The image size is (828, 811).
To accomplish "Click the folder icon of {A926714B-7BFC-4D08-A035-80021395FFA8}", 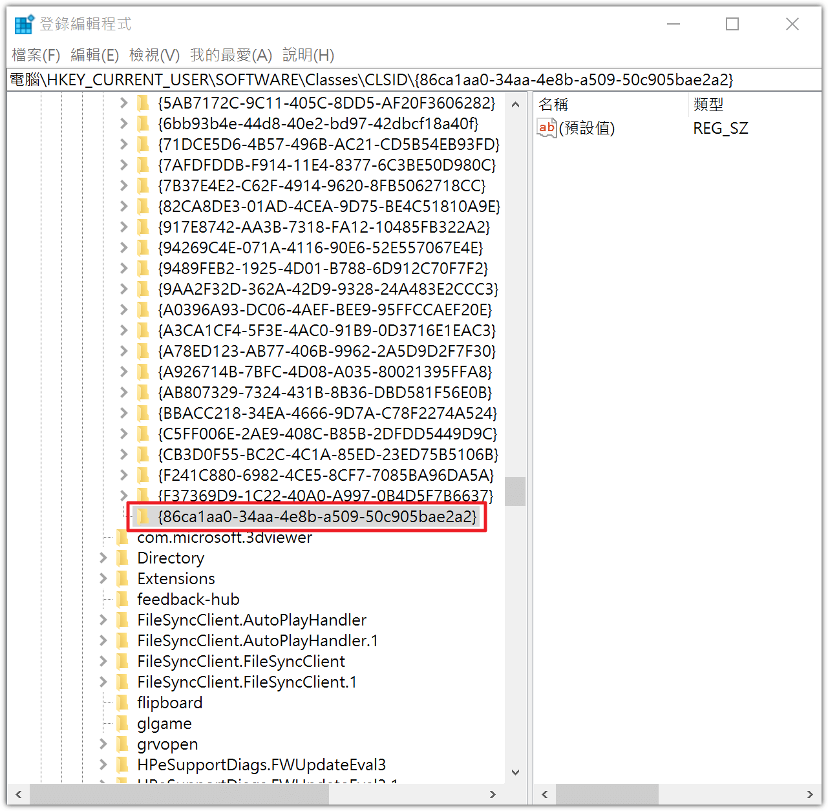I will coord(143,372).
